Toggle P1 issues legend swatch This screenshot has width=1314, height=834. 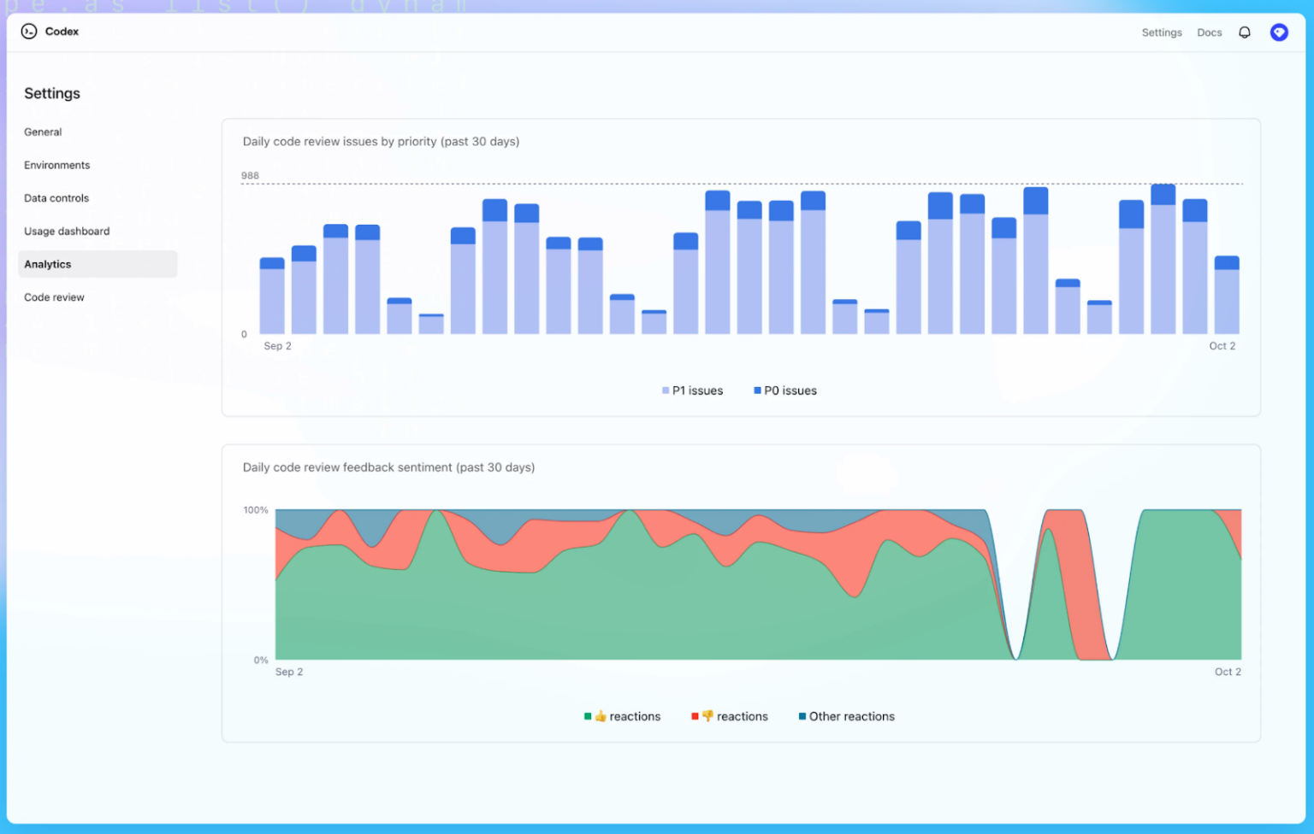tap(666, 391)
